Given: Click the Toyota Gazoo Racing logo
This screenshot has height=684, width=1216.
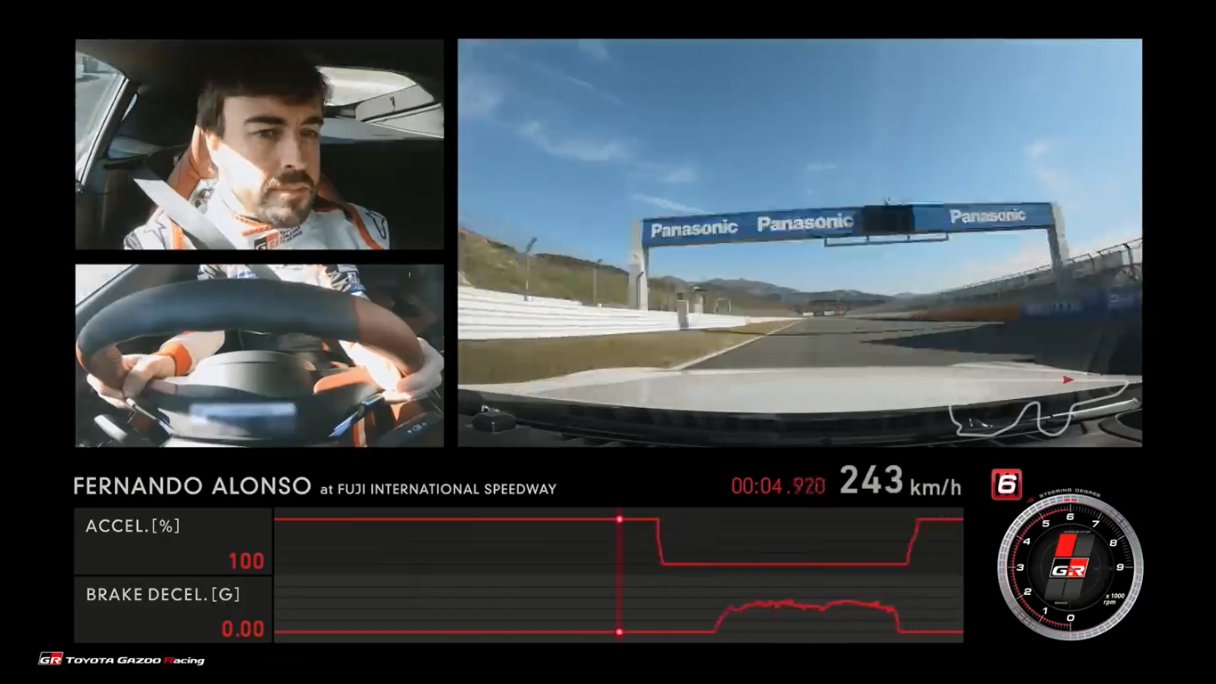Looking at the screenshot, I should [121, 660].
